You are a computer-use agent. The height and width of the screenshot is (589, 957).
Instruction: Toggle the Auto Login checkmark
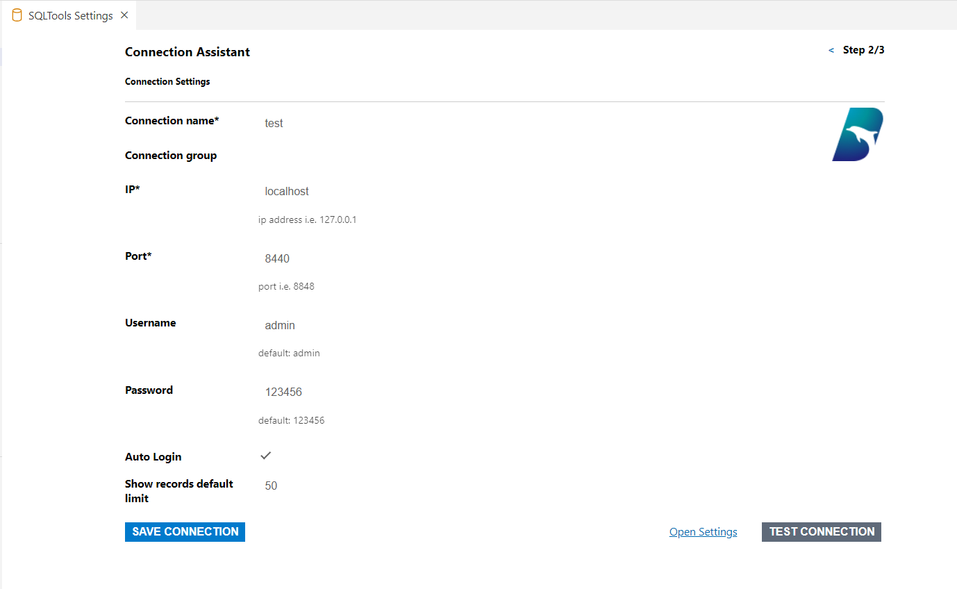tap(265, 456)
